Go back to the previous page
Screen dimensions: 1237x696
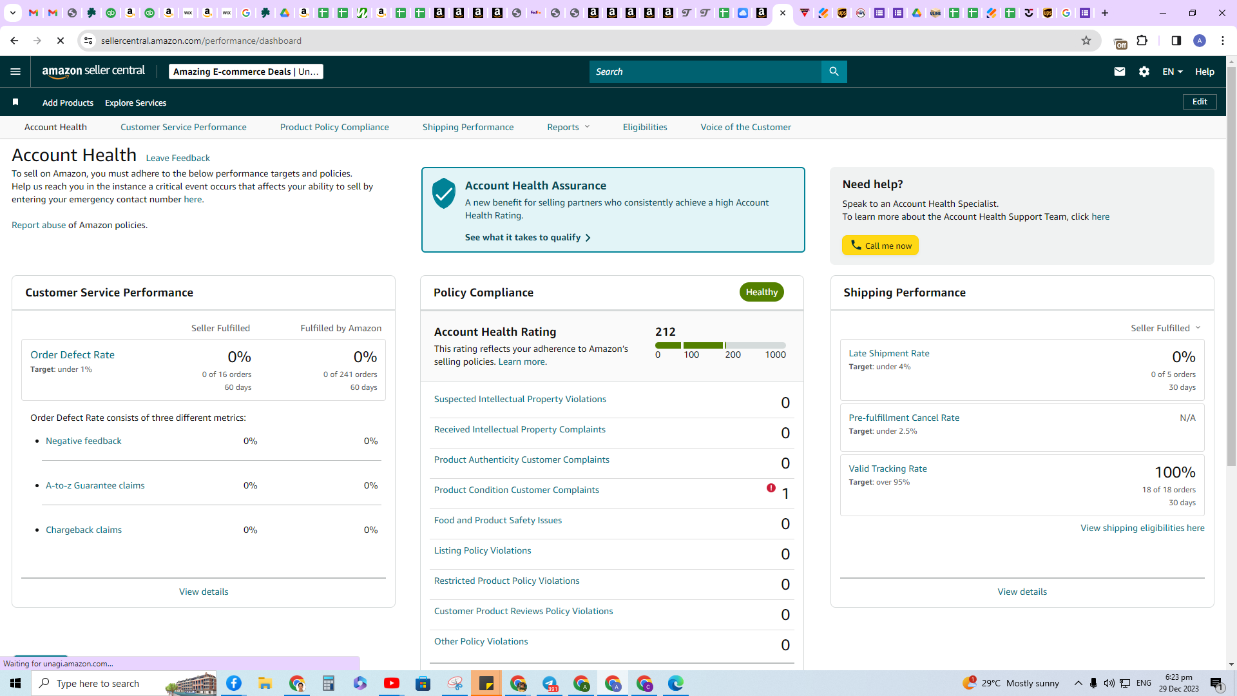14,41
